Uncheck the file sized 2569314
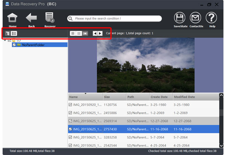229x155 pixels. point(70,121)
